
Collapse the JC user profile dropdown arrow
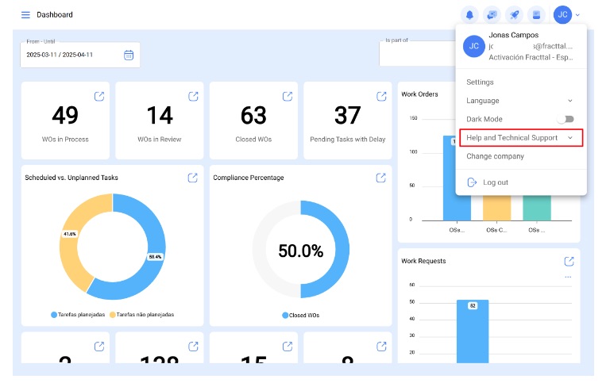(577, 15)
